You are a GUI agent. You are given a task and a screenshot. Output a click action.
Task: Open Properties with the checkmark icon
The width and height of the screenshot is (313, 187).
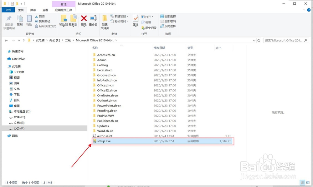(x=136, y=18)
